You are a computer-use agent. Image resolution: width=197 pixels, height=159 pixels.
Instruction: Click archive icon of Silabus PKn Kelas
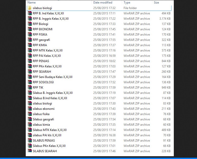30,146
